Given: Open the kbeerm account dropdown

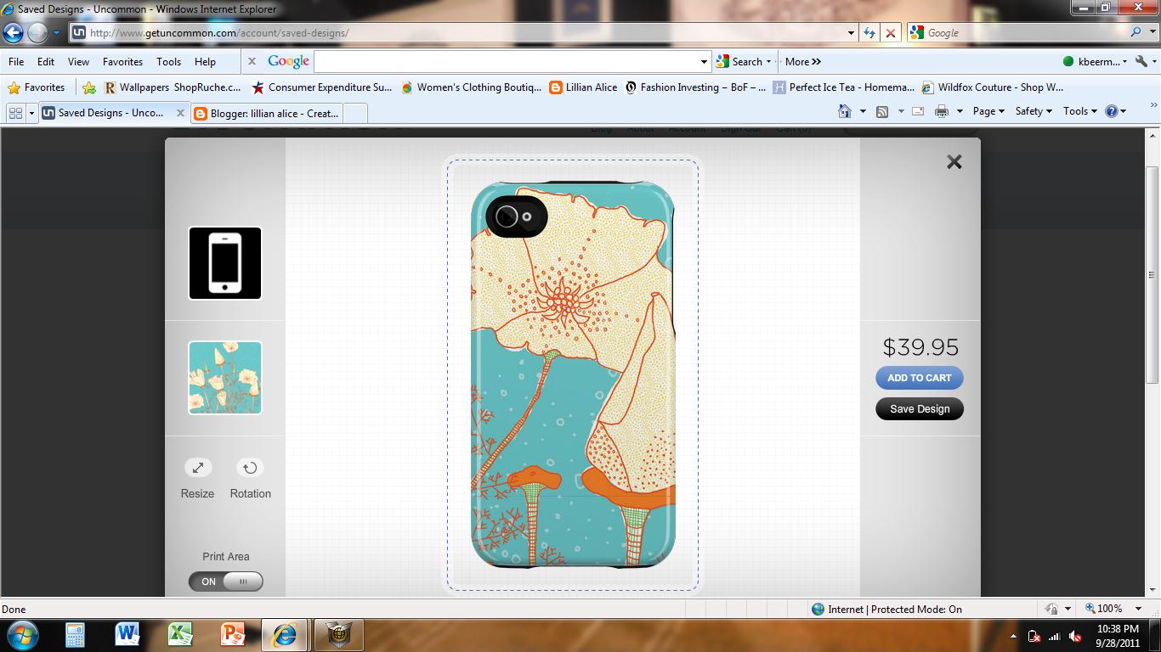Looking at the screenshot, I should [x=1096, y=61].
